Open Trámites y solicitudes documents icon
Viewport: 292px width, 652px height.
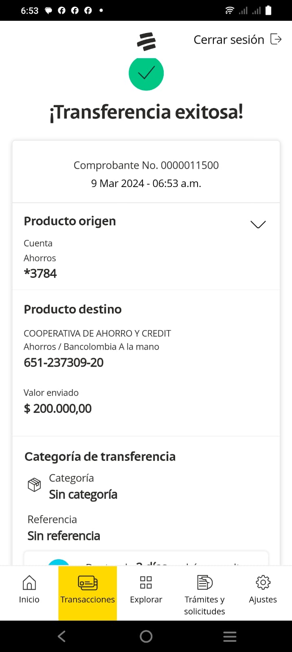click(x=204, y=582)
